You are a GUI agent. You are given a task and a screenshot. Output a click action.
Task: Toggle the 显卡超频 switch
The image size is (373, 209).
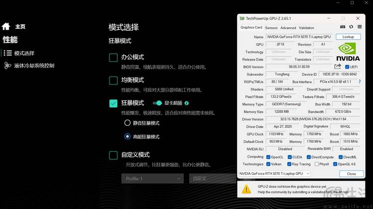(157, 103)
